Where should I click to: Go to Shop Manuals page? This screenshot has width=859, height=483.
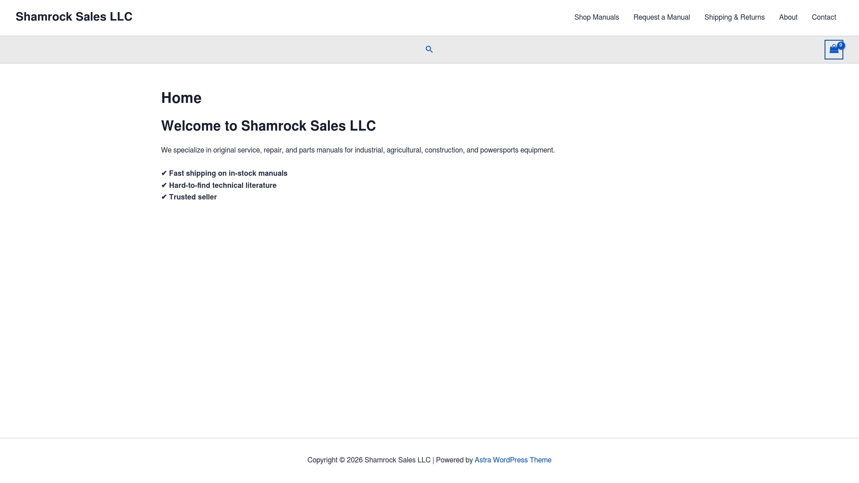[596, 17]
